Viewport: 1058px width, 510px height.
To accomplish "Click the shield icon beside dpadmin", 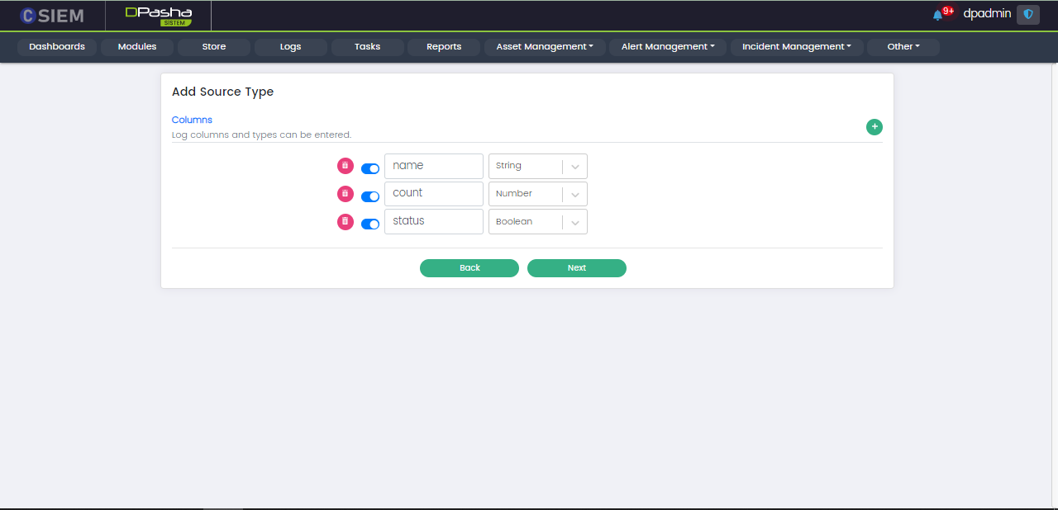I will (1028, 14).
